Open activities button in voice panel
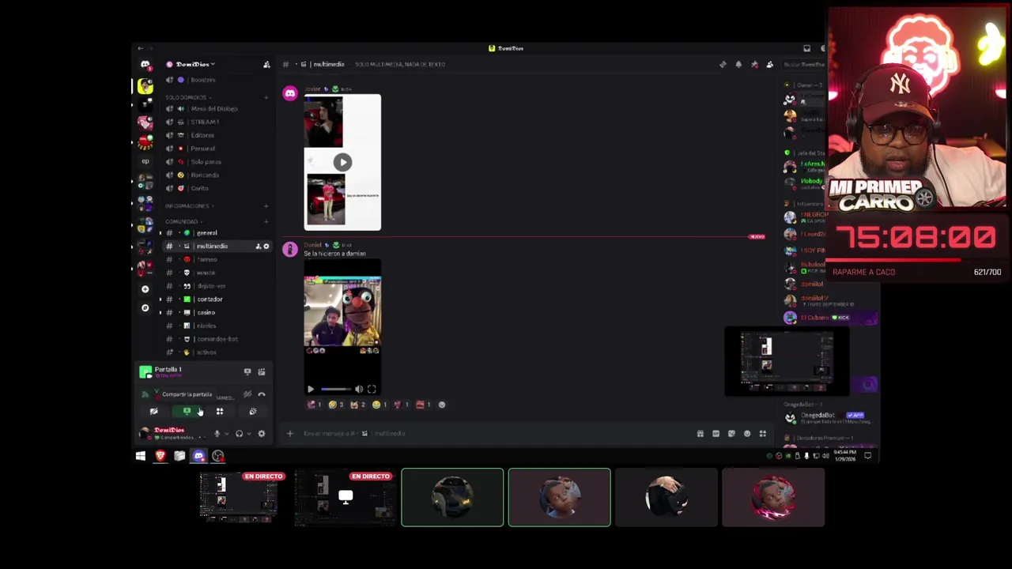 (220, 411)
